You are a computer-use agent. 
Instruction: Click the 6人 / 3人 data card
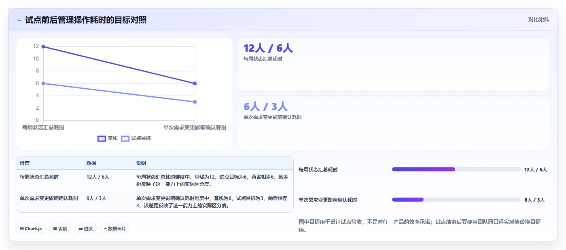point(394,123)
